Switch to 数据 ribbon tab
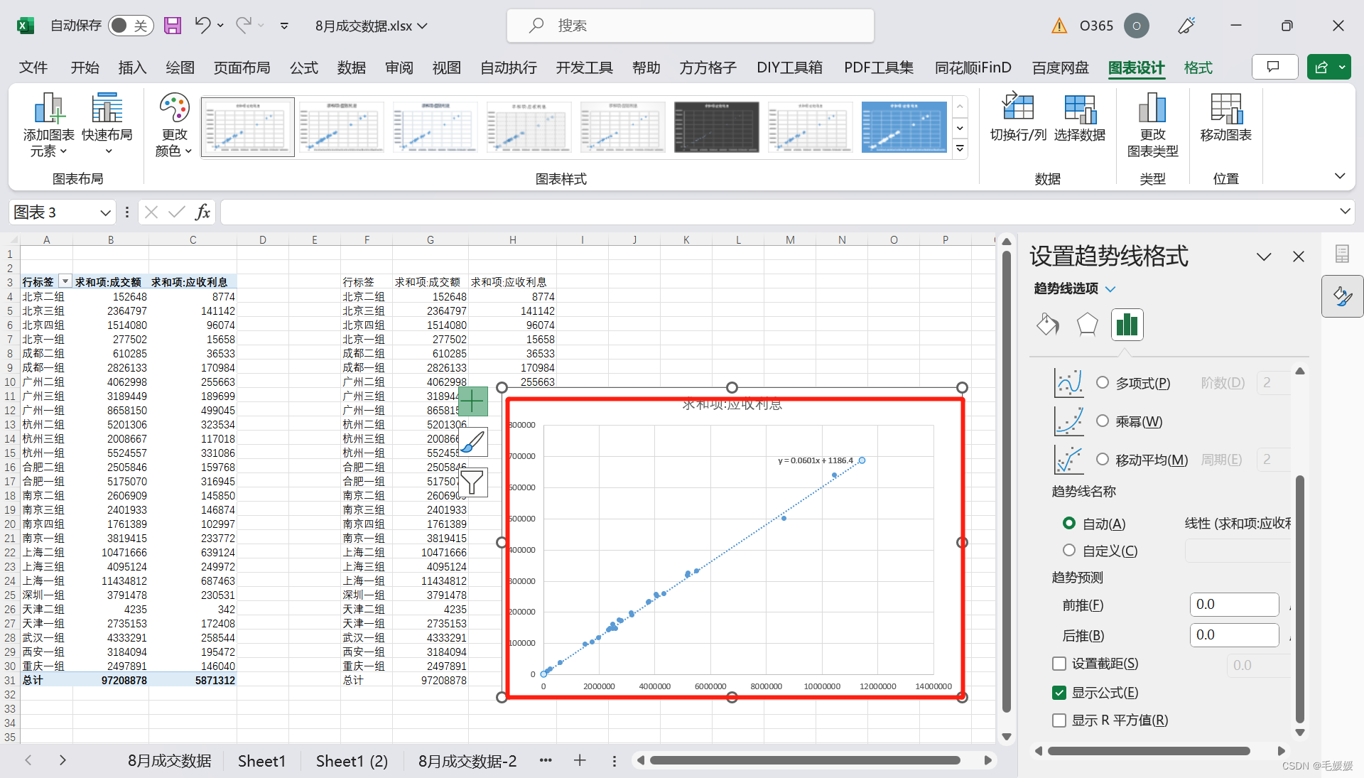The image size is (1364, 778). 351,67
